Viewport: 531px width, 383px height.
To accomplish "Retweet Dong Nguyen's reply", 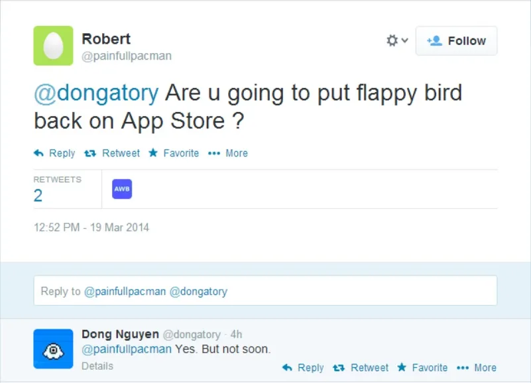I will point(361,367).
